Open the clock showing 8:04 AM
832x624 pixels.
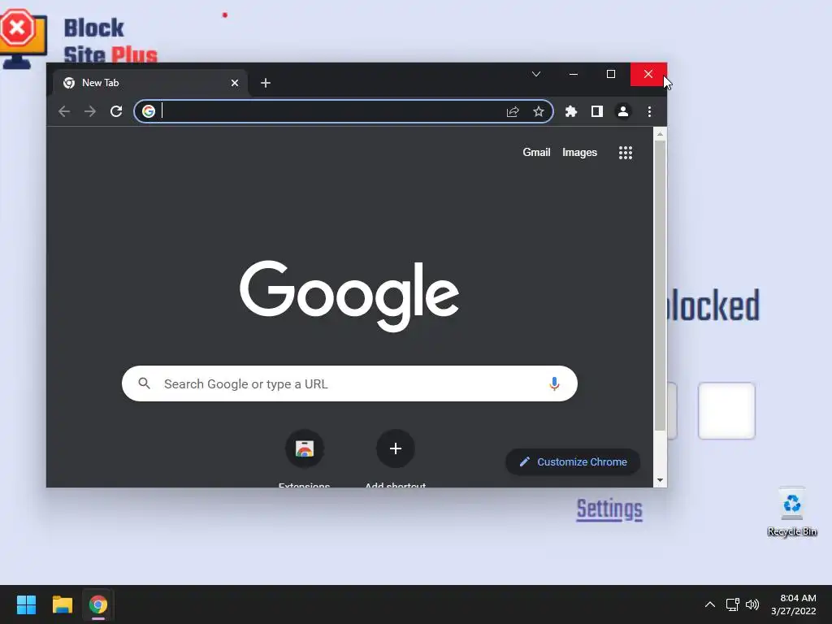[x=794, y=604]
